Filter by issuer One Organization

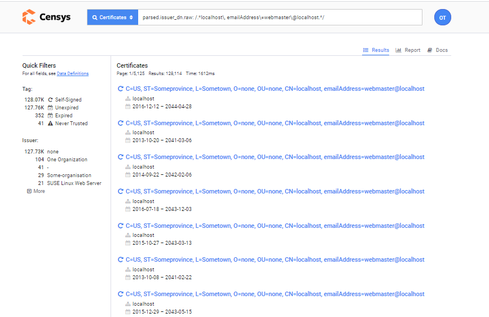click(x=67, y=160)
